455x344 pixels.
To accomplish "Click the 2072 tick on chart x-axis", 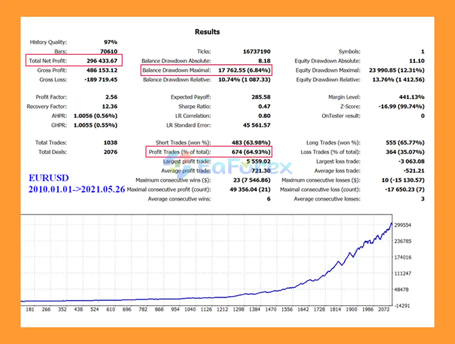I will tap(384, 309).
